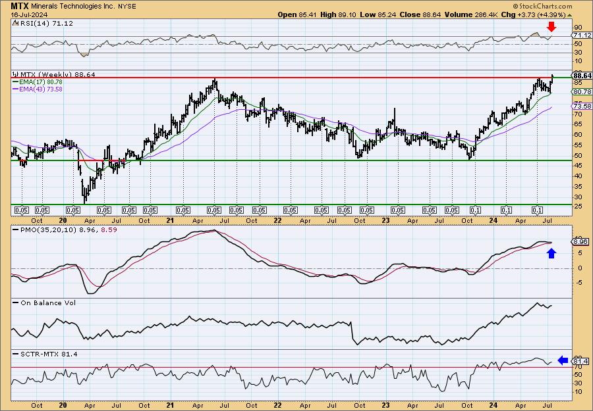
Task: Click the MTX (Weekly) 88.64 legend label
Action: click(57, 75)
